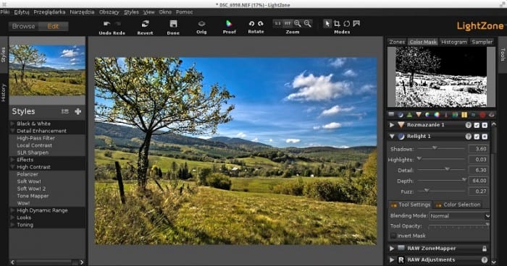Select the crop mode tool
The image size is (507, 266).
click(x=337, y=24)
